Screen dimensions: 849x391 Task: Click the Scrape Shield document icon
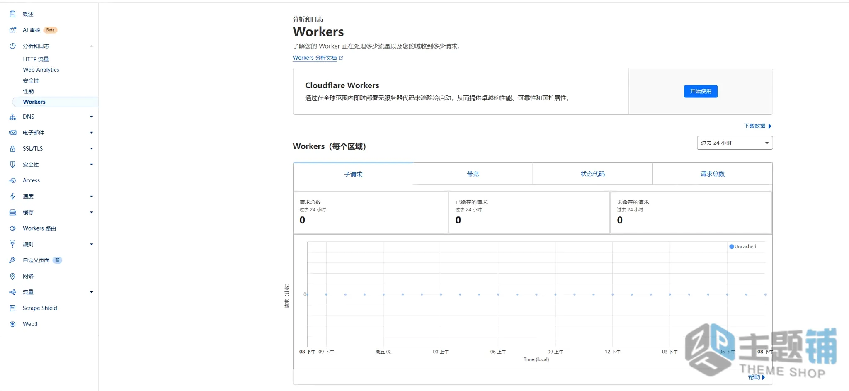[12, 308]
